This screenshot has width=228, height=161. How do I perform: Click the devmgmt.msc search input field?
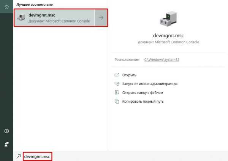coord(37,157)
